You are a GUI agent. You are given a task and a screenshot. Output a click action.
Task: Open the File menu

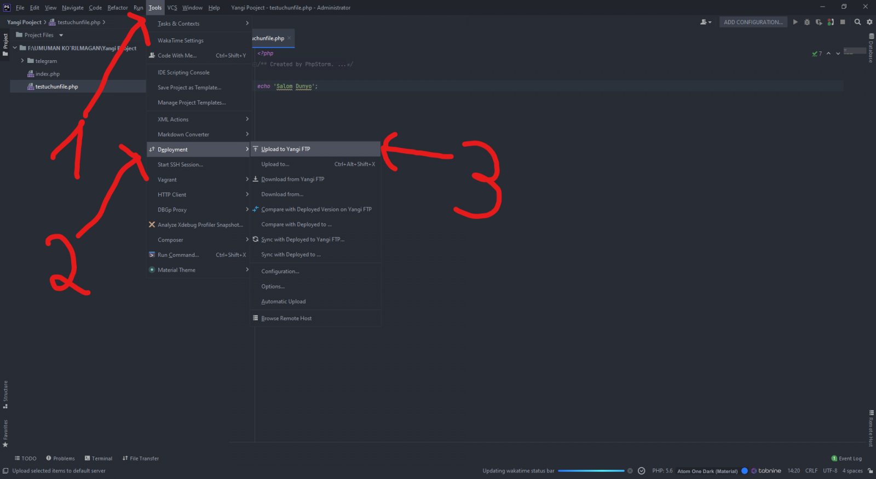click(20, 8)
